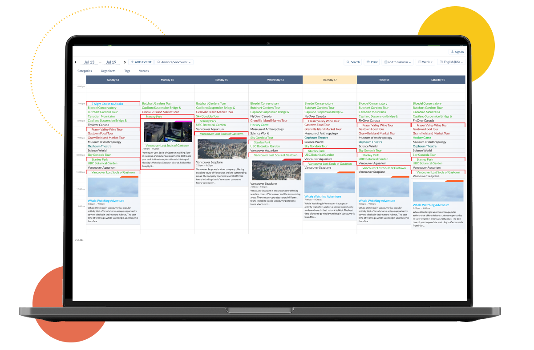Open Friday's Vancouver Lost Souls of Gastown
Viewport: 534px width, 350px height.
click(x=384, y=168)
